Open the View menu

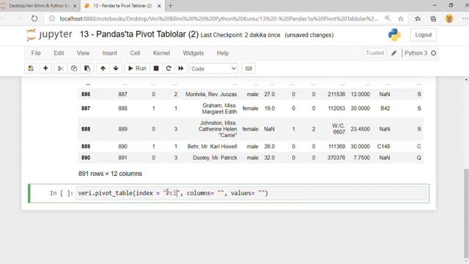point(83,53)
